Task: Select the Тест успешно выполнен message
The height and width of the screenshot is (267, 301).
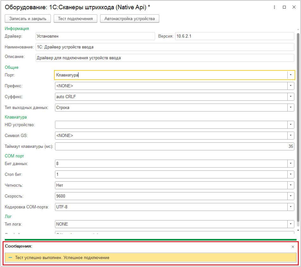Action: (151, 257)
